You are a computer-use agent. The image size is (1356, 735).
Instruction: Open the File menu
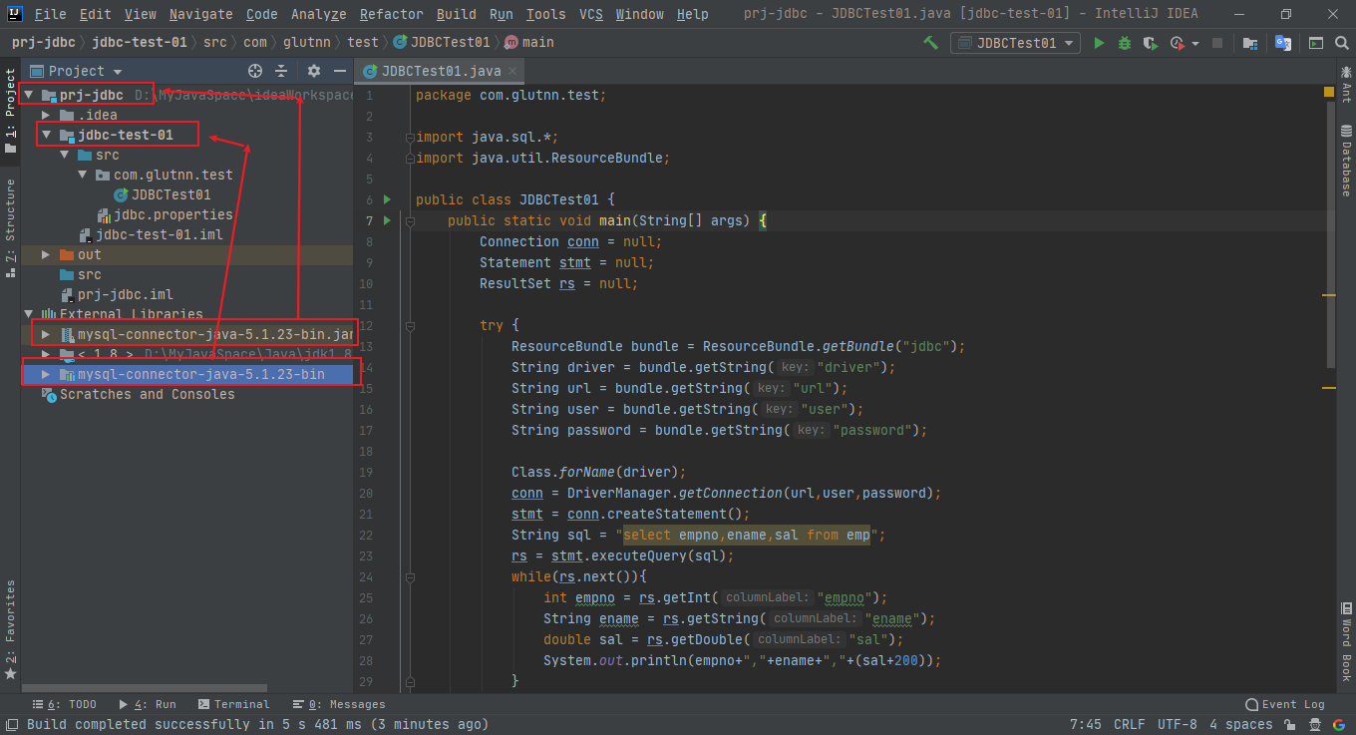pos(50,14)
